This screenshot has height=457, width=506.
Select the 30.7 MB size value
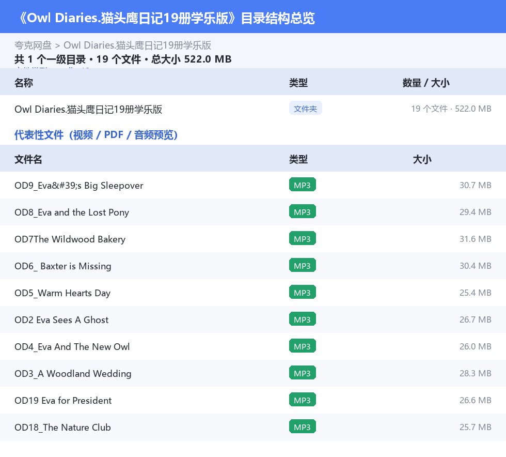476,185
